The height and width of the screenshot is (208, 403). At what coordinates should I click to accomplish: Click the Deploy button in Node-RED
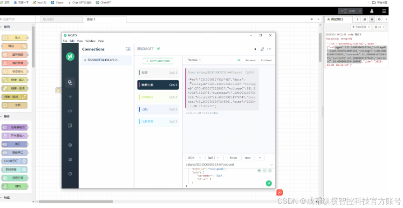click(349, 11)
